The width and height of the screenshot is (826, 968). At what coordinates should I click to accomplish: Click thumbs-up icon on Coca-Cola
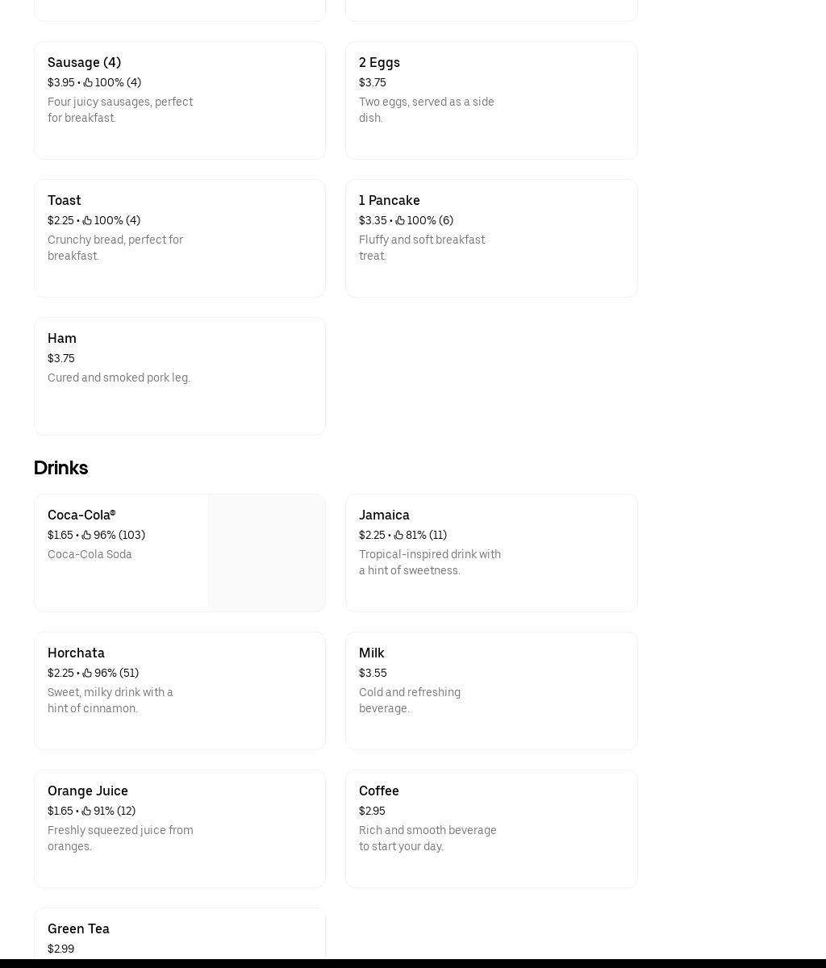(86, 535)
